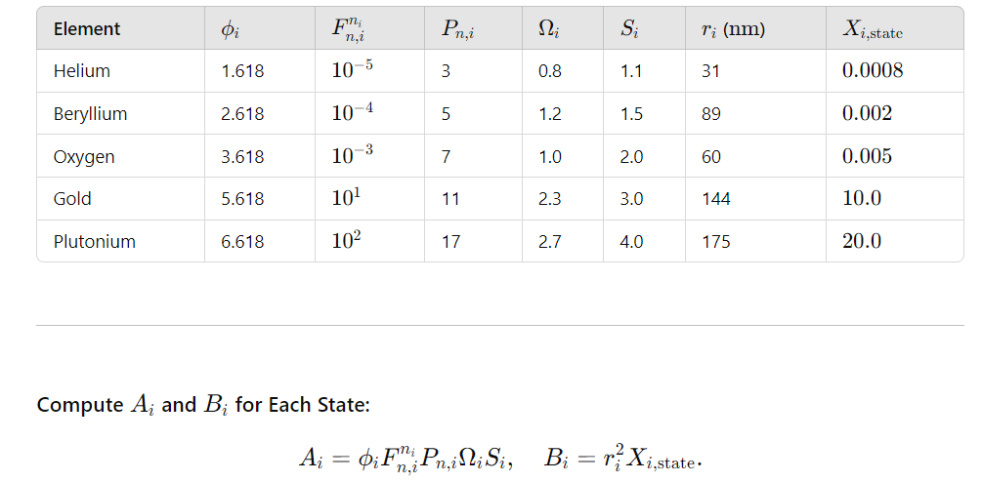Click the r_i (nm) column header
The image size is (982, 482).
click(734, 29)
